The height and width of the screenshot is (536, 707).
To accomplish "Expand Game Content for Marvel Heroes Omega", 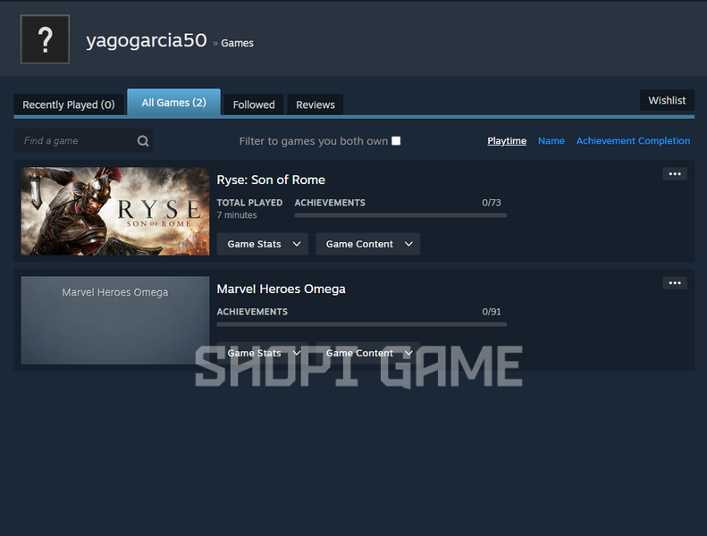I will pos(368,353).
